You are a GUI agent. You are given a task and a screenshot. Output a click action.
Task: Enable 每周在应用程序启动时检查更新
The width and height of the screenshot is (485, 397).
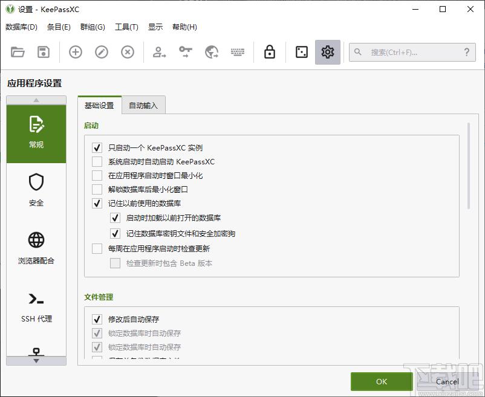click(97, 248)
